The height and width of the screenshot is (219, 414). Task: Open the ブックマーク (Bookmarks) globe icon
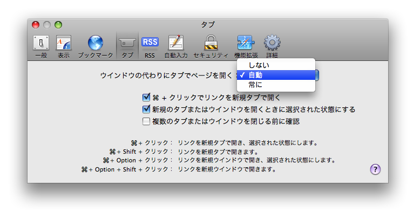[95, 45]
